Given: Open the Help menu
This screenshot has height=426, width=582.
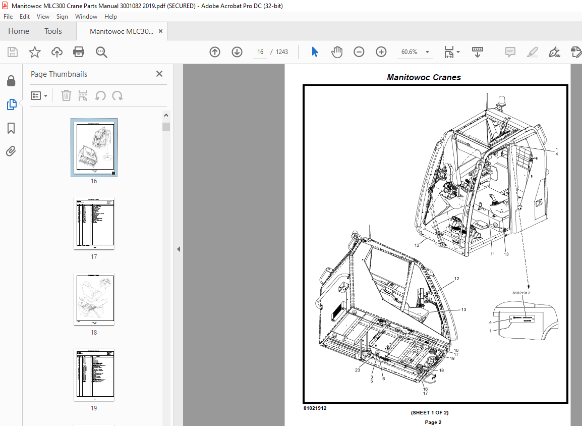Looking at the screenshot, I should (x=110, y=17).
